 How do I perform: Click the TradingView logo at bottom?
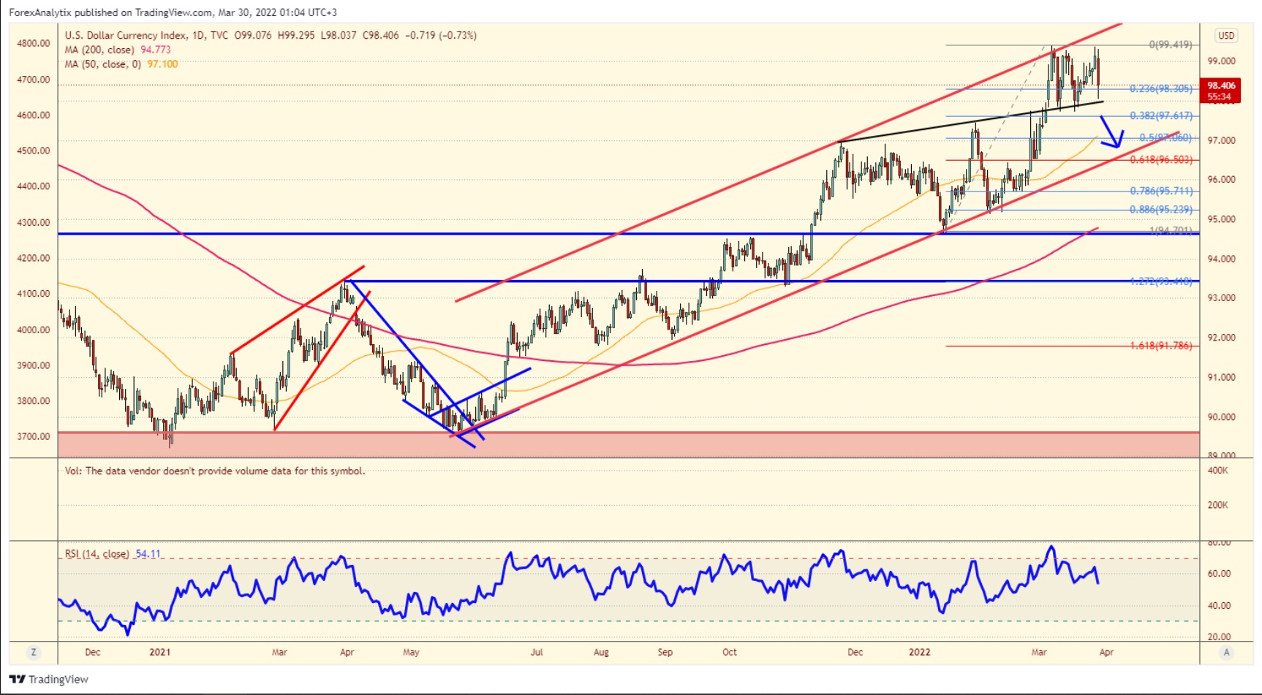click(49, 679)
